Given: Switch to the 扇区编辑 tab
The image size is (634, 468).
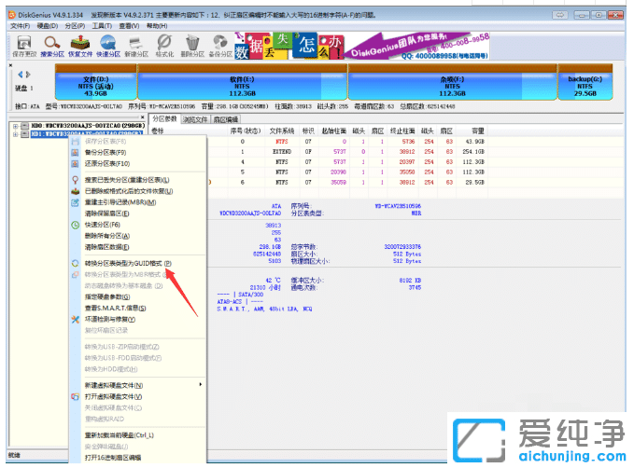Looking at the screenshot, I should click(226, 119).
